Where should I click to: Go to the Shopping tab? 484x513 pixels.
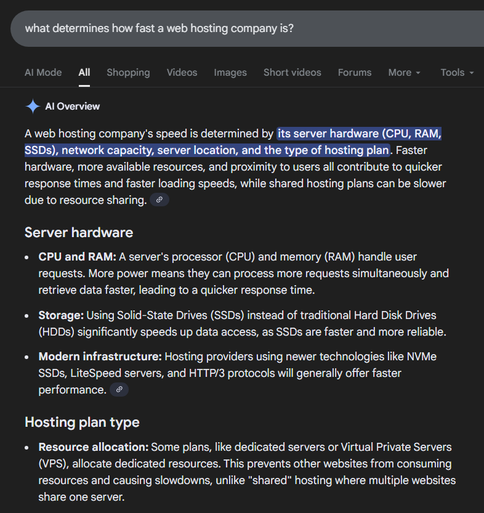(x=128, y=73)
